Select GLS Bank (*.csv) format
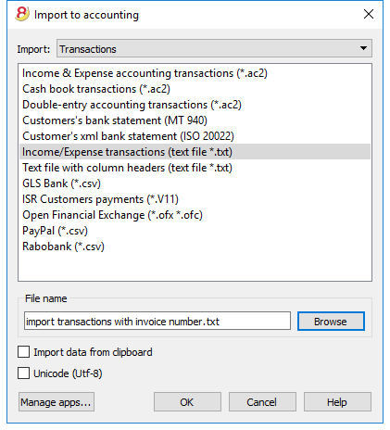The width and height of the screenshot is (390, 430). click(195, 183)
